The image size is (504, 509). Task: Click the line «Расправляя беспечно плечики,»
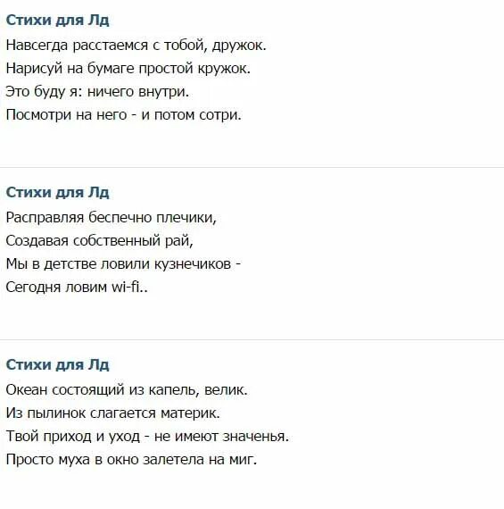(111, 218)
